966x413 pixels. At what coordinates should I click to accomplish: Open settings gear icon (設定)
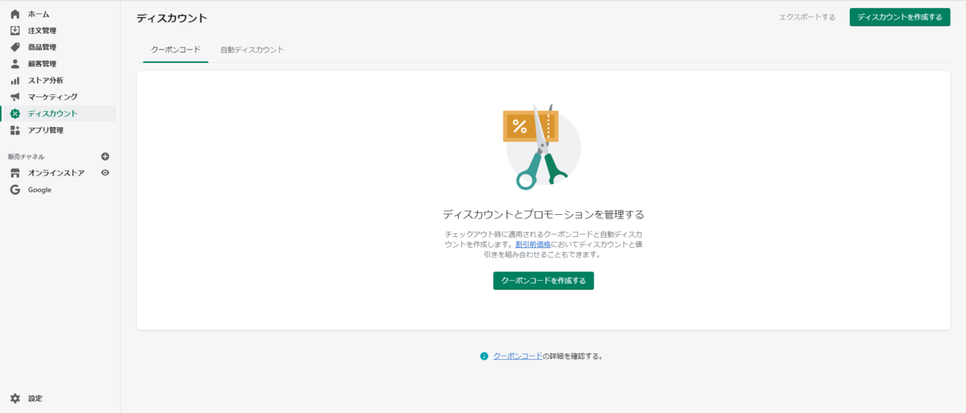coord(15,398)
